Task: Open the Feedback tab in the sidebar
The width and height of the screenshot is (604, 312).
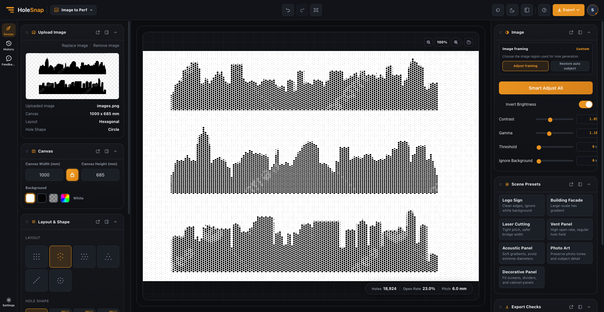Action: (x=8, y=61)
